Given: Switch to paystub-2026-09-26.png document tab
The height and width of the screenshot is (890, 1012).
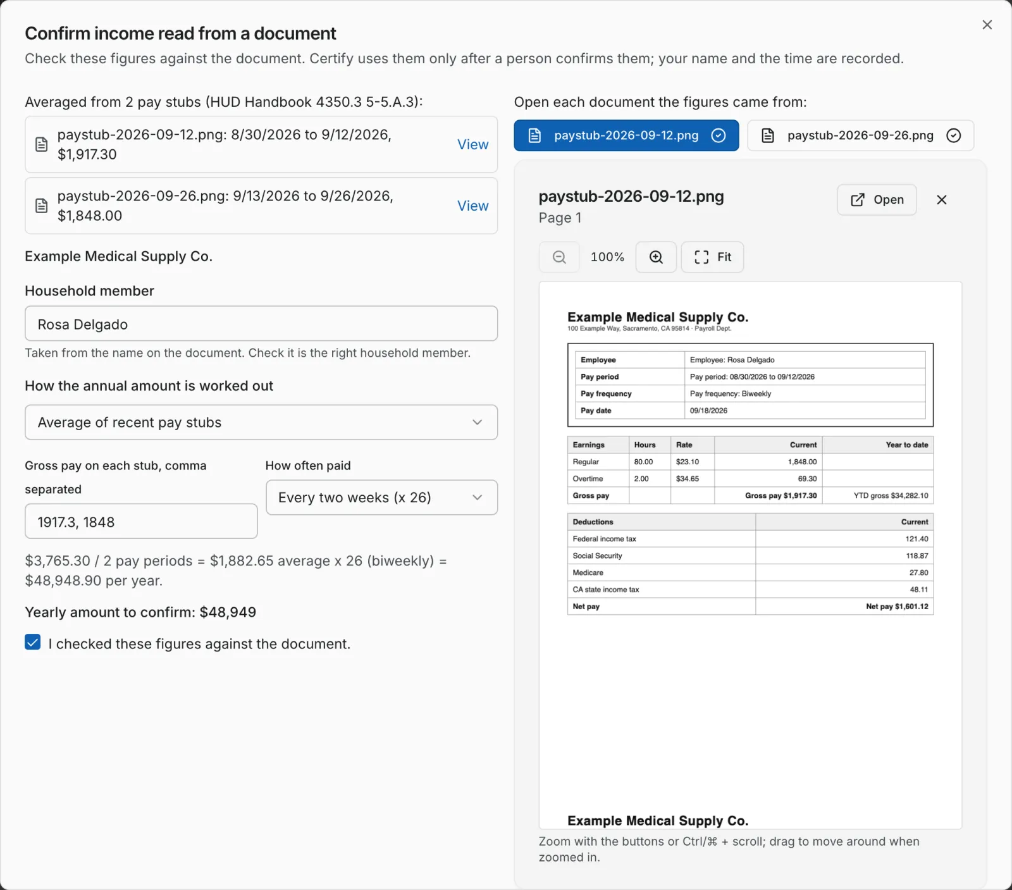Looking at the screenshot, I should [x=860, y=135].
